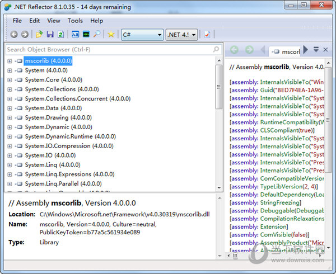The image size is (336, 274).
Task: Click the Extension attribute link
Action: click(x=273, y=226)
